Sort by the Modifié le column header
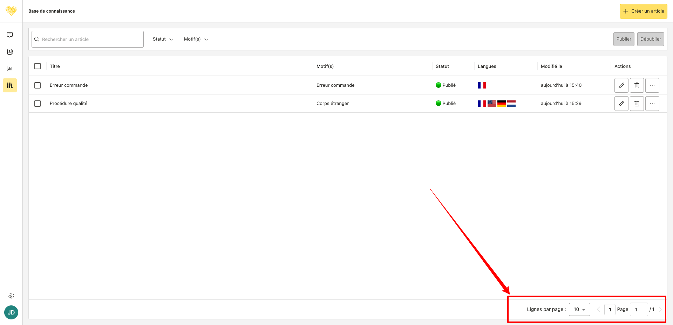This screenshot has width=673, height=325. pos(551,66)
